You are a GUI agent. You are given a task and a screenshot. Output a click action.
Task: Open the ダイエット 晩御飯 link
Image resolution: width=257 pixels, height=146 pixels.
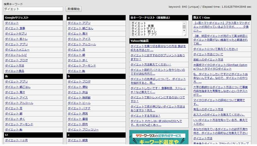79,98
